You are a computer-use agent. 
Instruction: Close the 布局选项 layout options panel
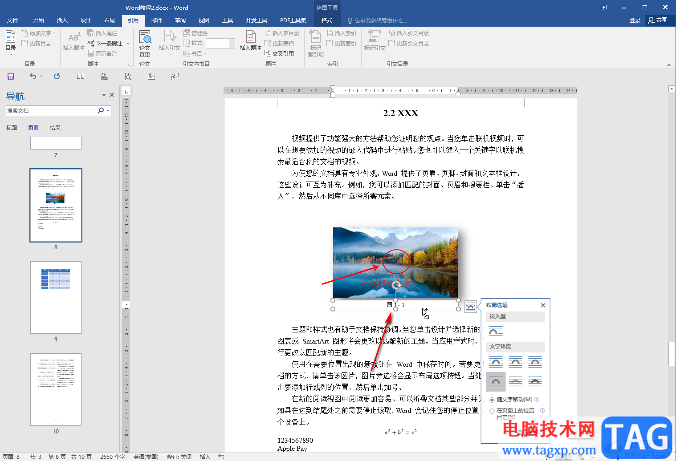click(543, 305)
